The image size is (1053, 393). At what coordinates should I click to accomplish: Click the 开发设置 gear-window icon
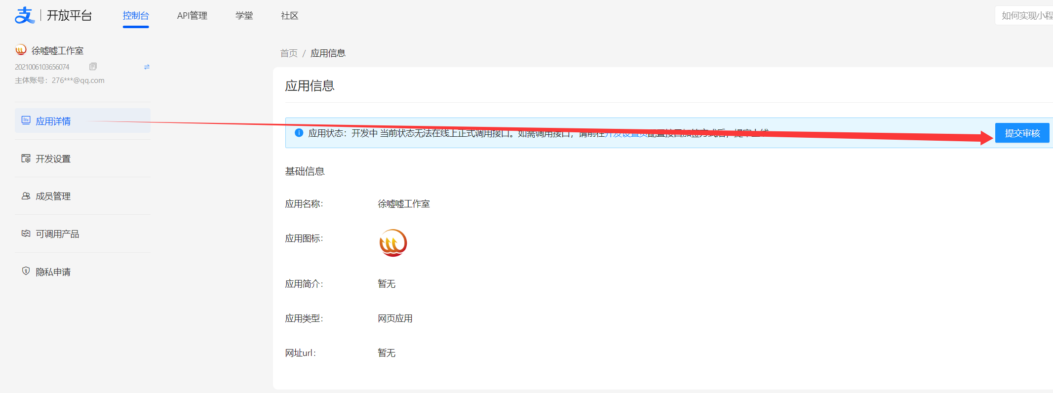26,158
